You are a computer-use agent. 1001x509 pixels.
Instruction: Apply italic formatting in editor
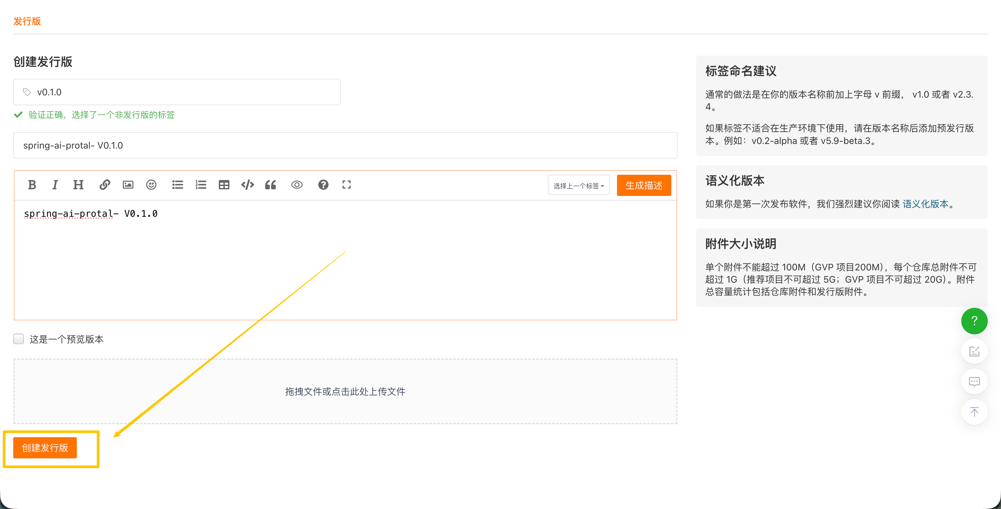click(x=55, y=185)
